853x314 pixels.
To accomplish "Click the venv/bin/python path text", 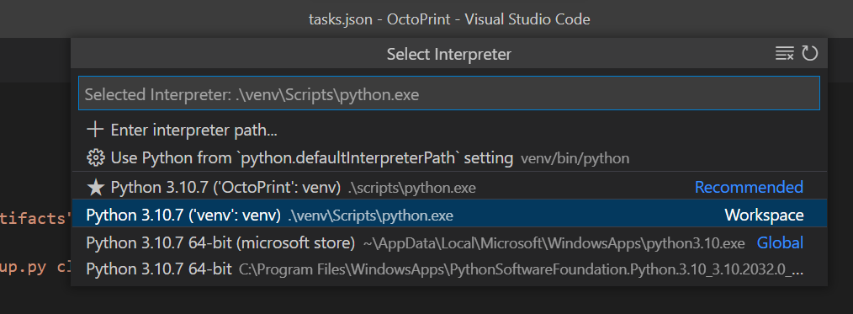I will (575, 159).
